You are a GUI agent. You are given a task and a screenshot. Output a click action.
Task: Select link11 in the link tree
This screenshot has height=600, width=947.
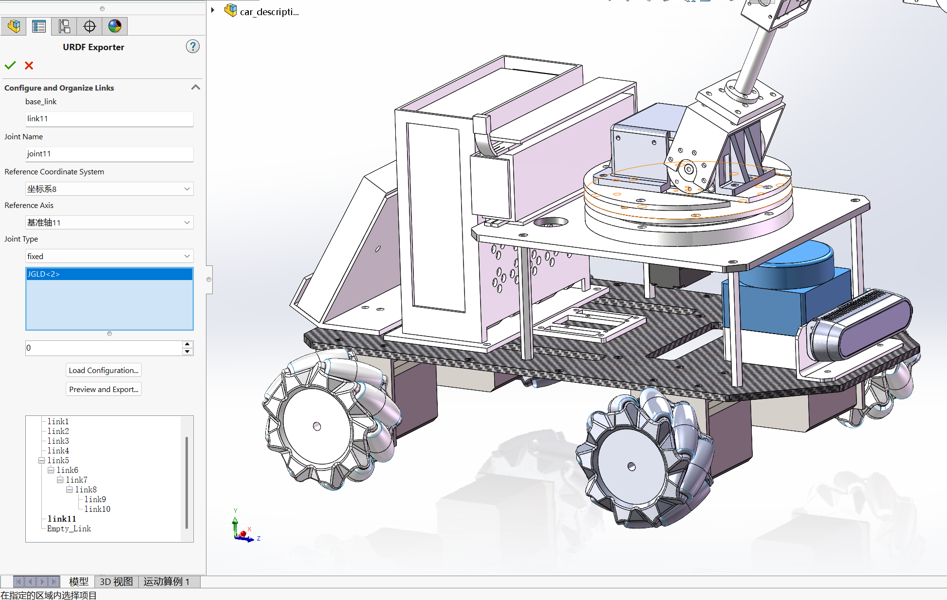(61, 519)
